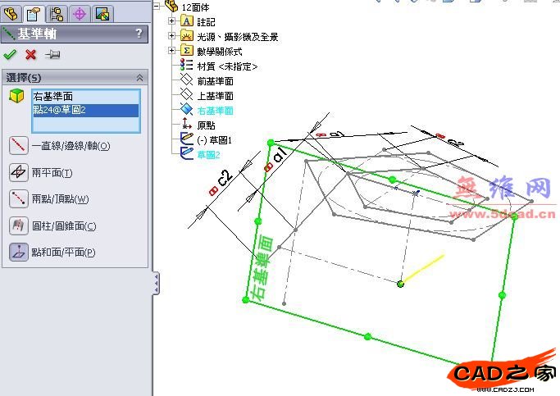Expand the 註記 tree node

point(171,21)
